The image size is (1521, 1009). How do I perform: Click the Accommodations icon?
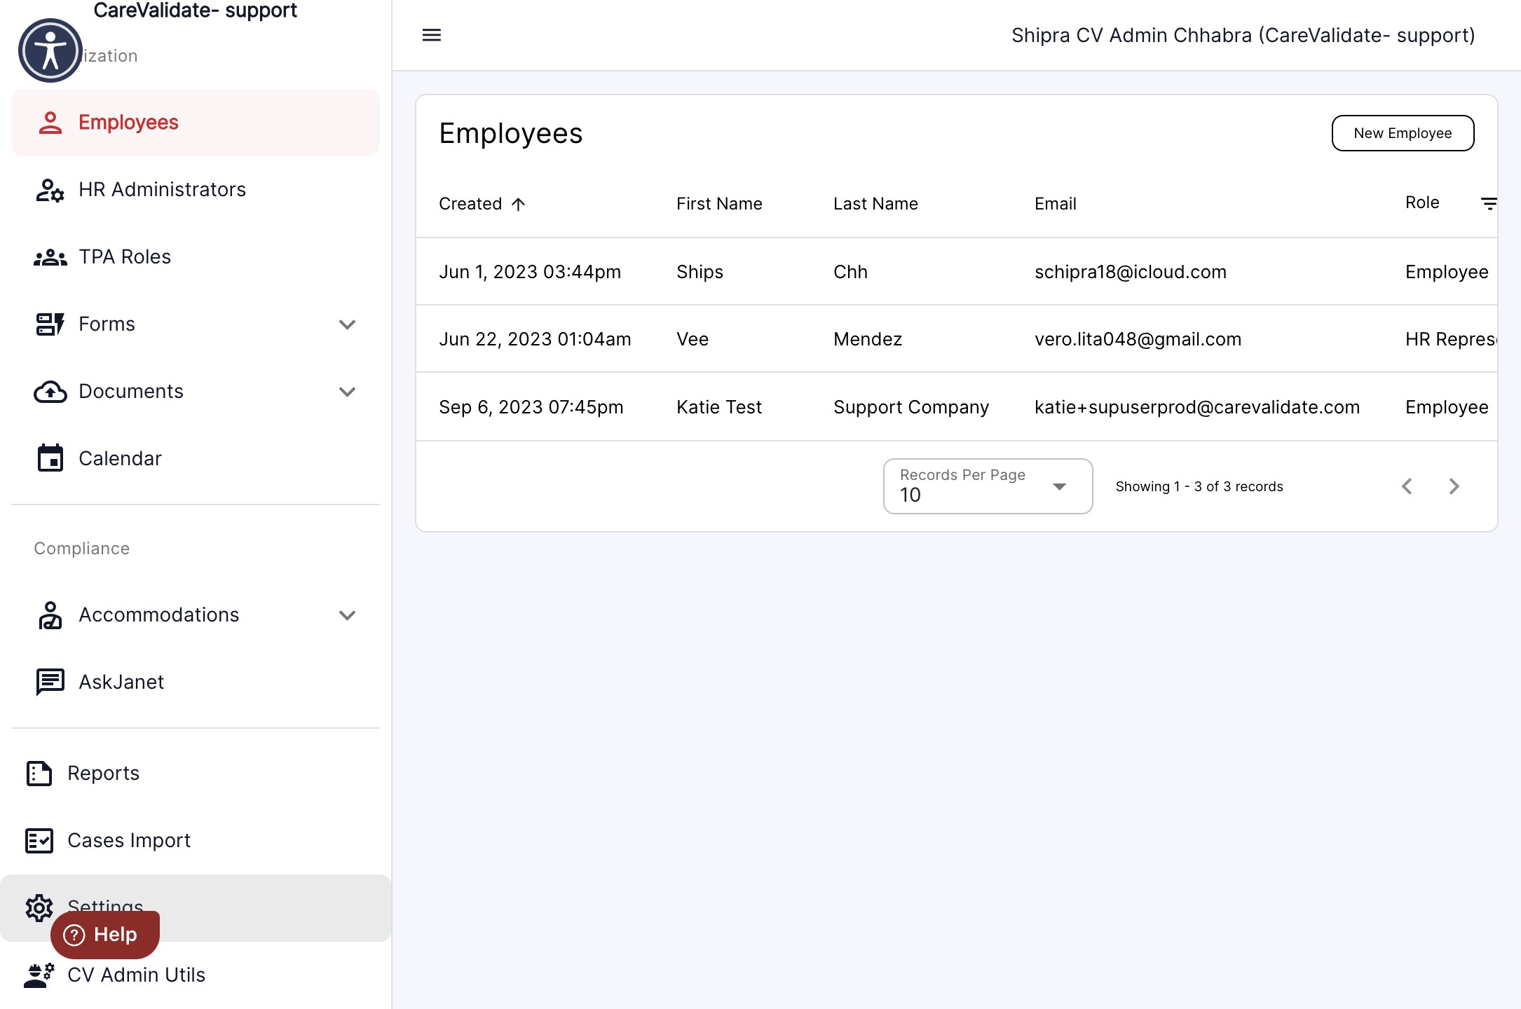50,615
